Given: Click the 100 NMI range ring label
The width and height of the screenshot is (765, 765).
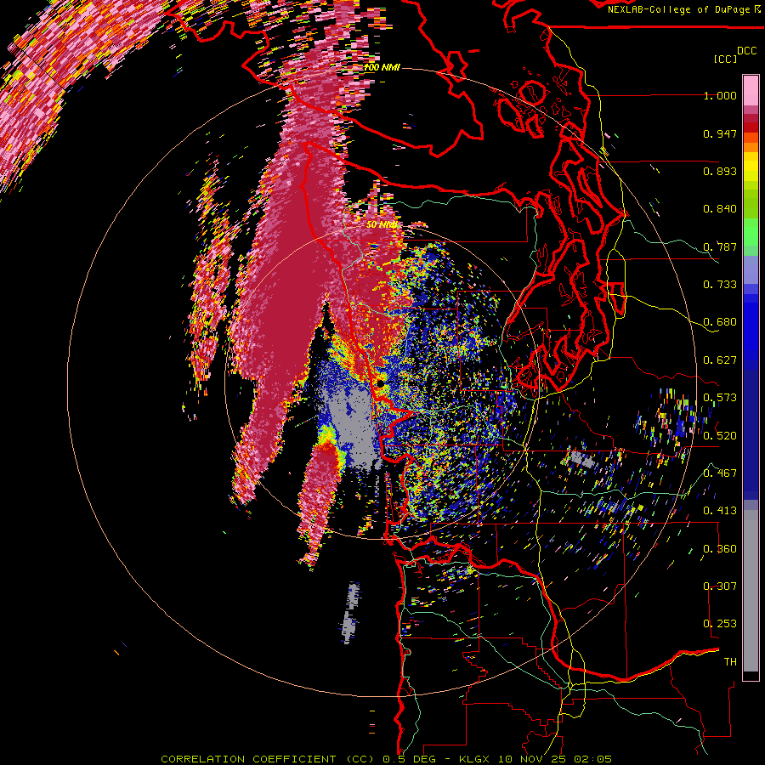Looking at the screenshot, I should 382,67.
